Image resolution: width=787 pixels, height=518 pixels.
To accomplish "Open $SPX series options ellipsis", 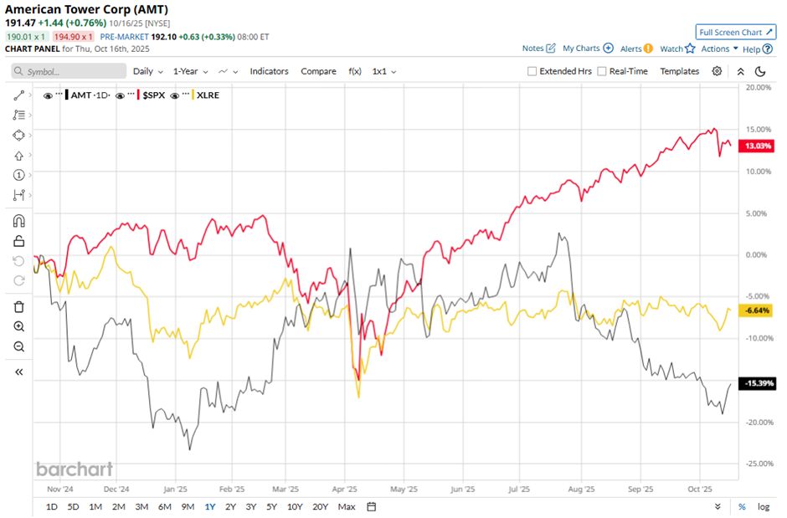I will [131, 94].
